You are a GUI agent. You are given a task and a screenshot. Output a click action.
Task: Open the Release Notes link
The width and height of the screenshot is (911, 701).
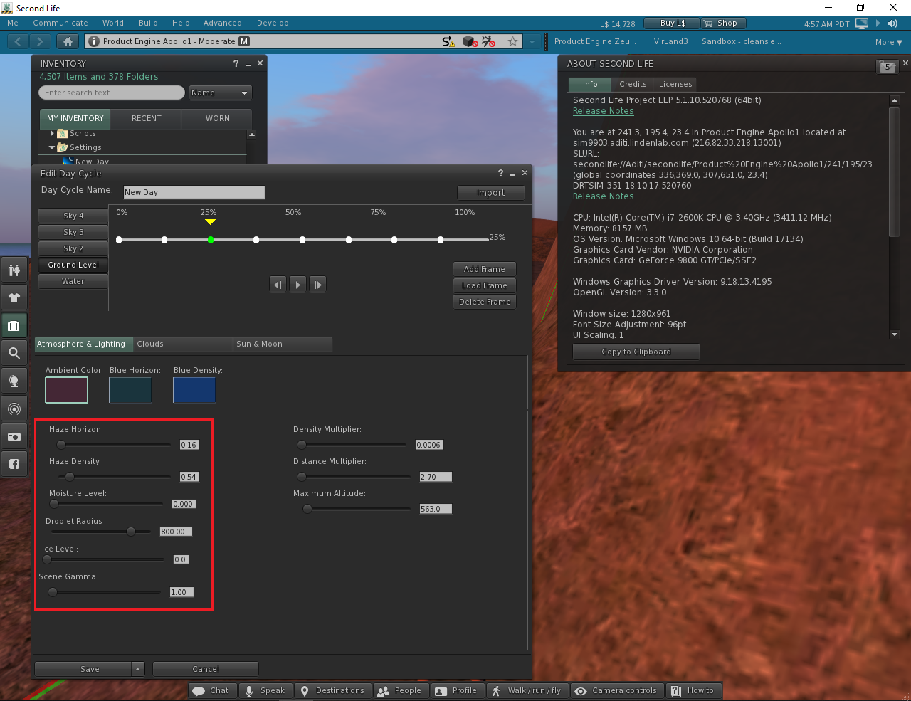click(603, 111)
